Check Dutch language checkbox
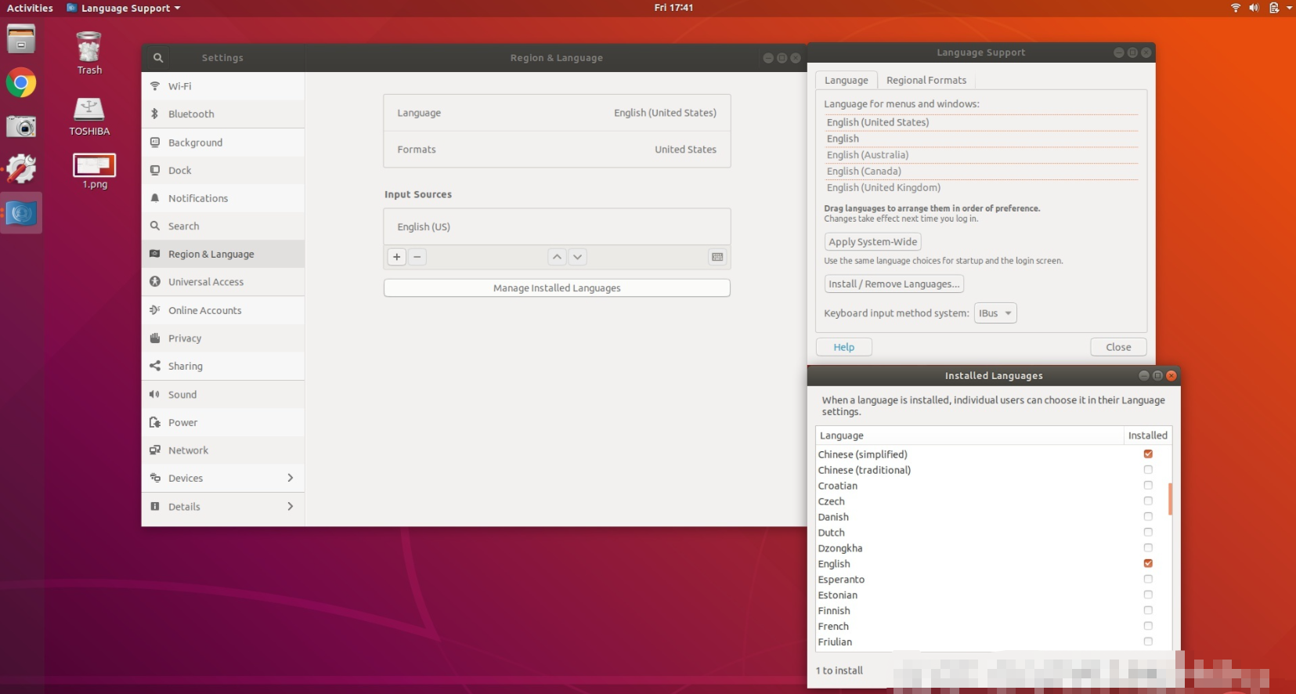 click(1148, 533)
